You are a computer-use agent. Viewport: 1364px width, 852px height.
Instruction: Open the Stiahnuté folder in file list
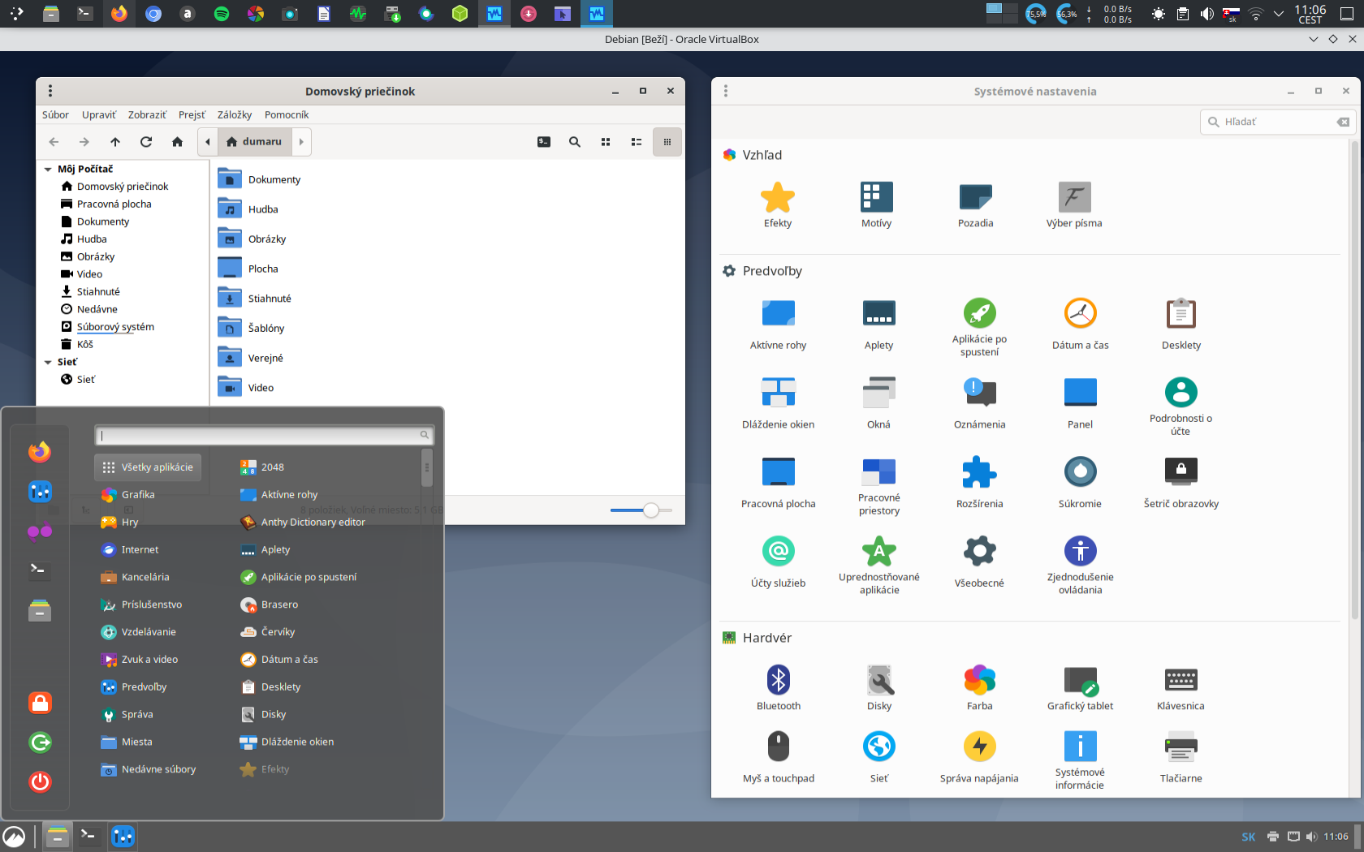click(254, 299)
